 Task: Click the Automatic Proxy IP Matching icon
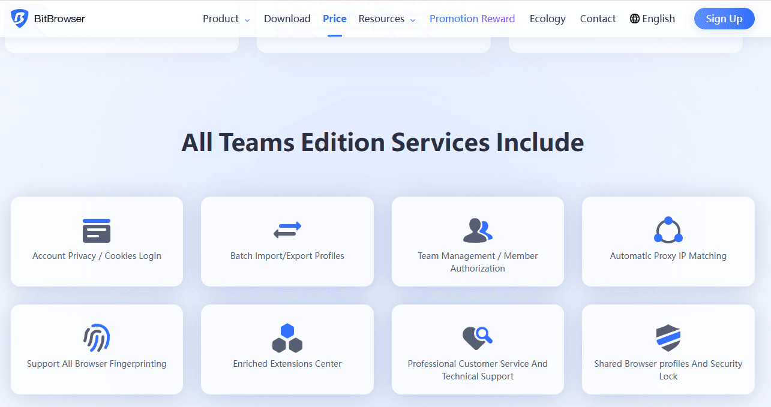pos(668,230)
